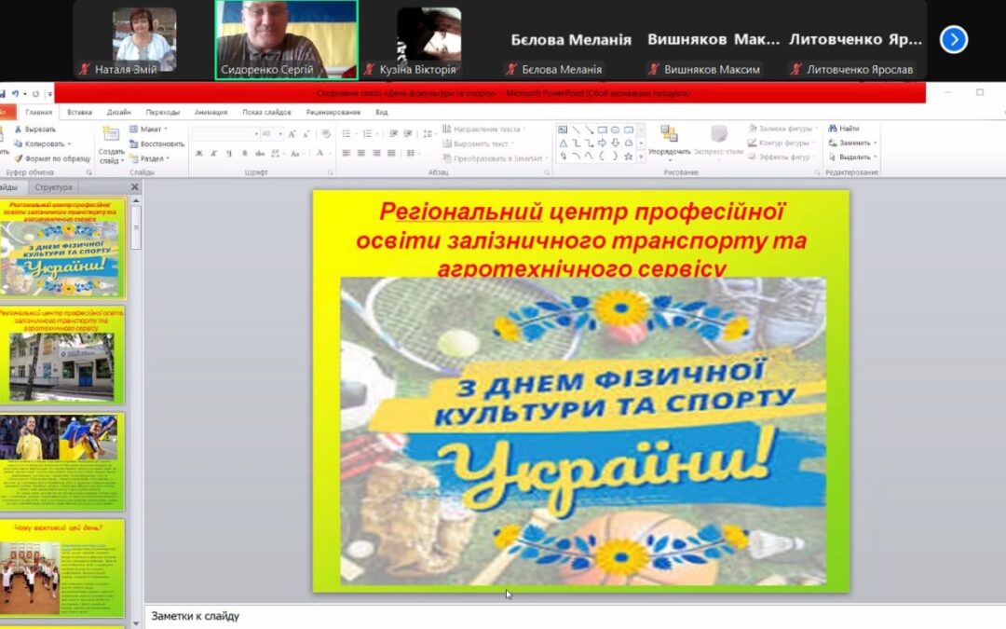Click scroll-down arrow of slide thumbnails pane
Viewport: 1006px width, 629px height.
pyautogui.click(x=135, y=623)
